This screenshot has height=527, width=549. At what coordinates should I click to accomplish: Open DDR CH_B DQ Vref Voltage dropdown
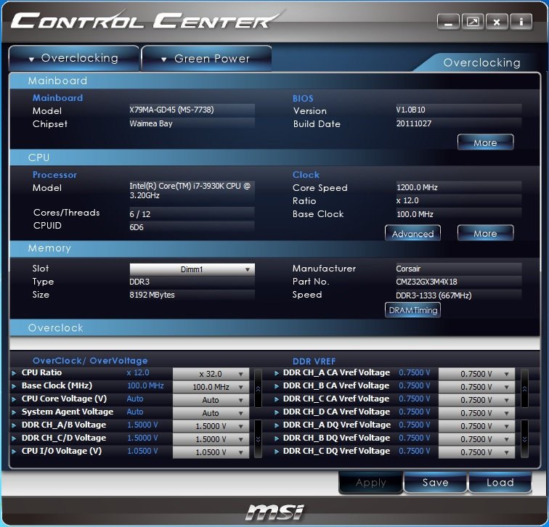click(476, 439)
